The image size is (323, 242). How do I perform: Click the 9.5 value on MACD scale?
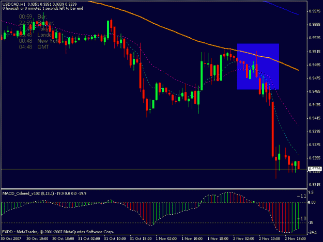311,192
